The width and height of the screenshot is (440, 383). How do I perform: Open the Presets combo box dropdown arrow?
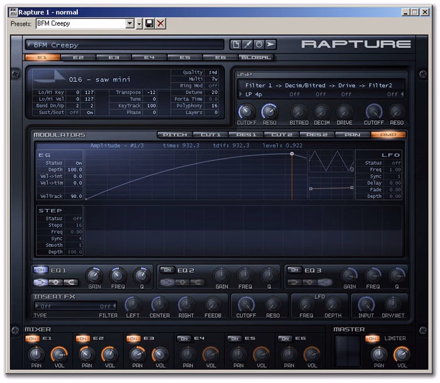(129, 23)
